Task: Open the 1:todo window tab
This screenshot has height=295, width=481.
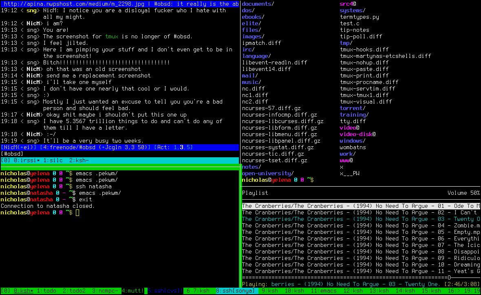Action: click(x=46, y=291)
